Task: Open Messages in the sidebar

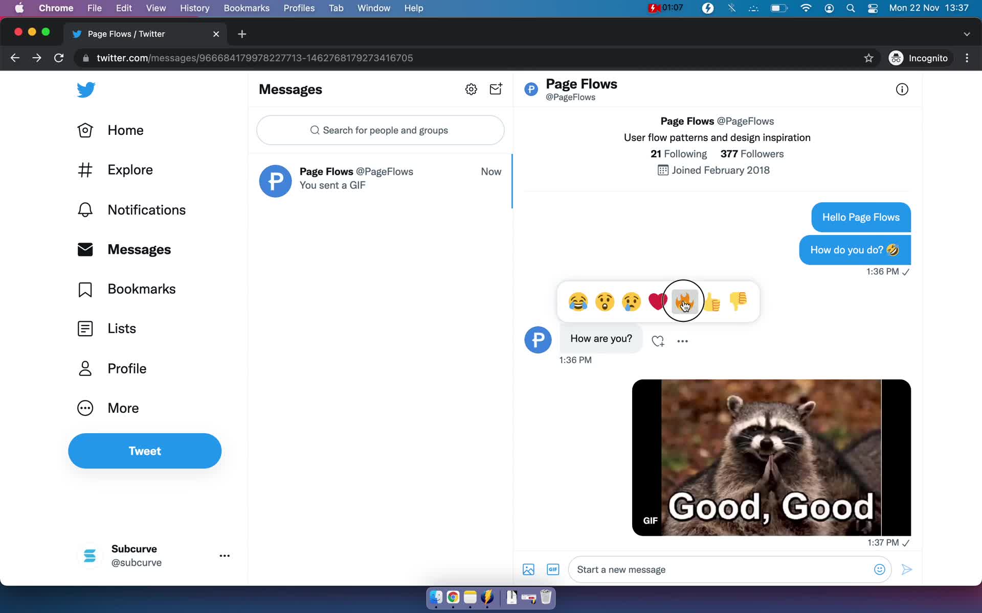Action: click(124, 250)
